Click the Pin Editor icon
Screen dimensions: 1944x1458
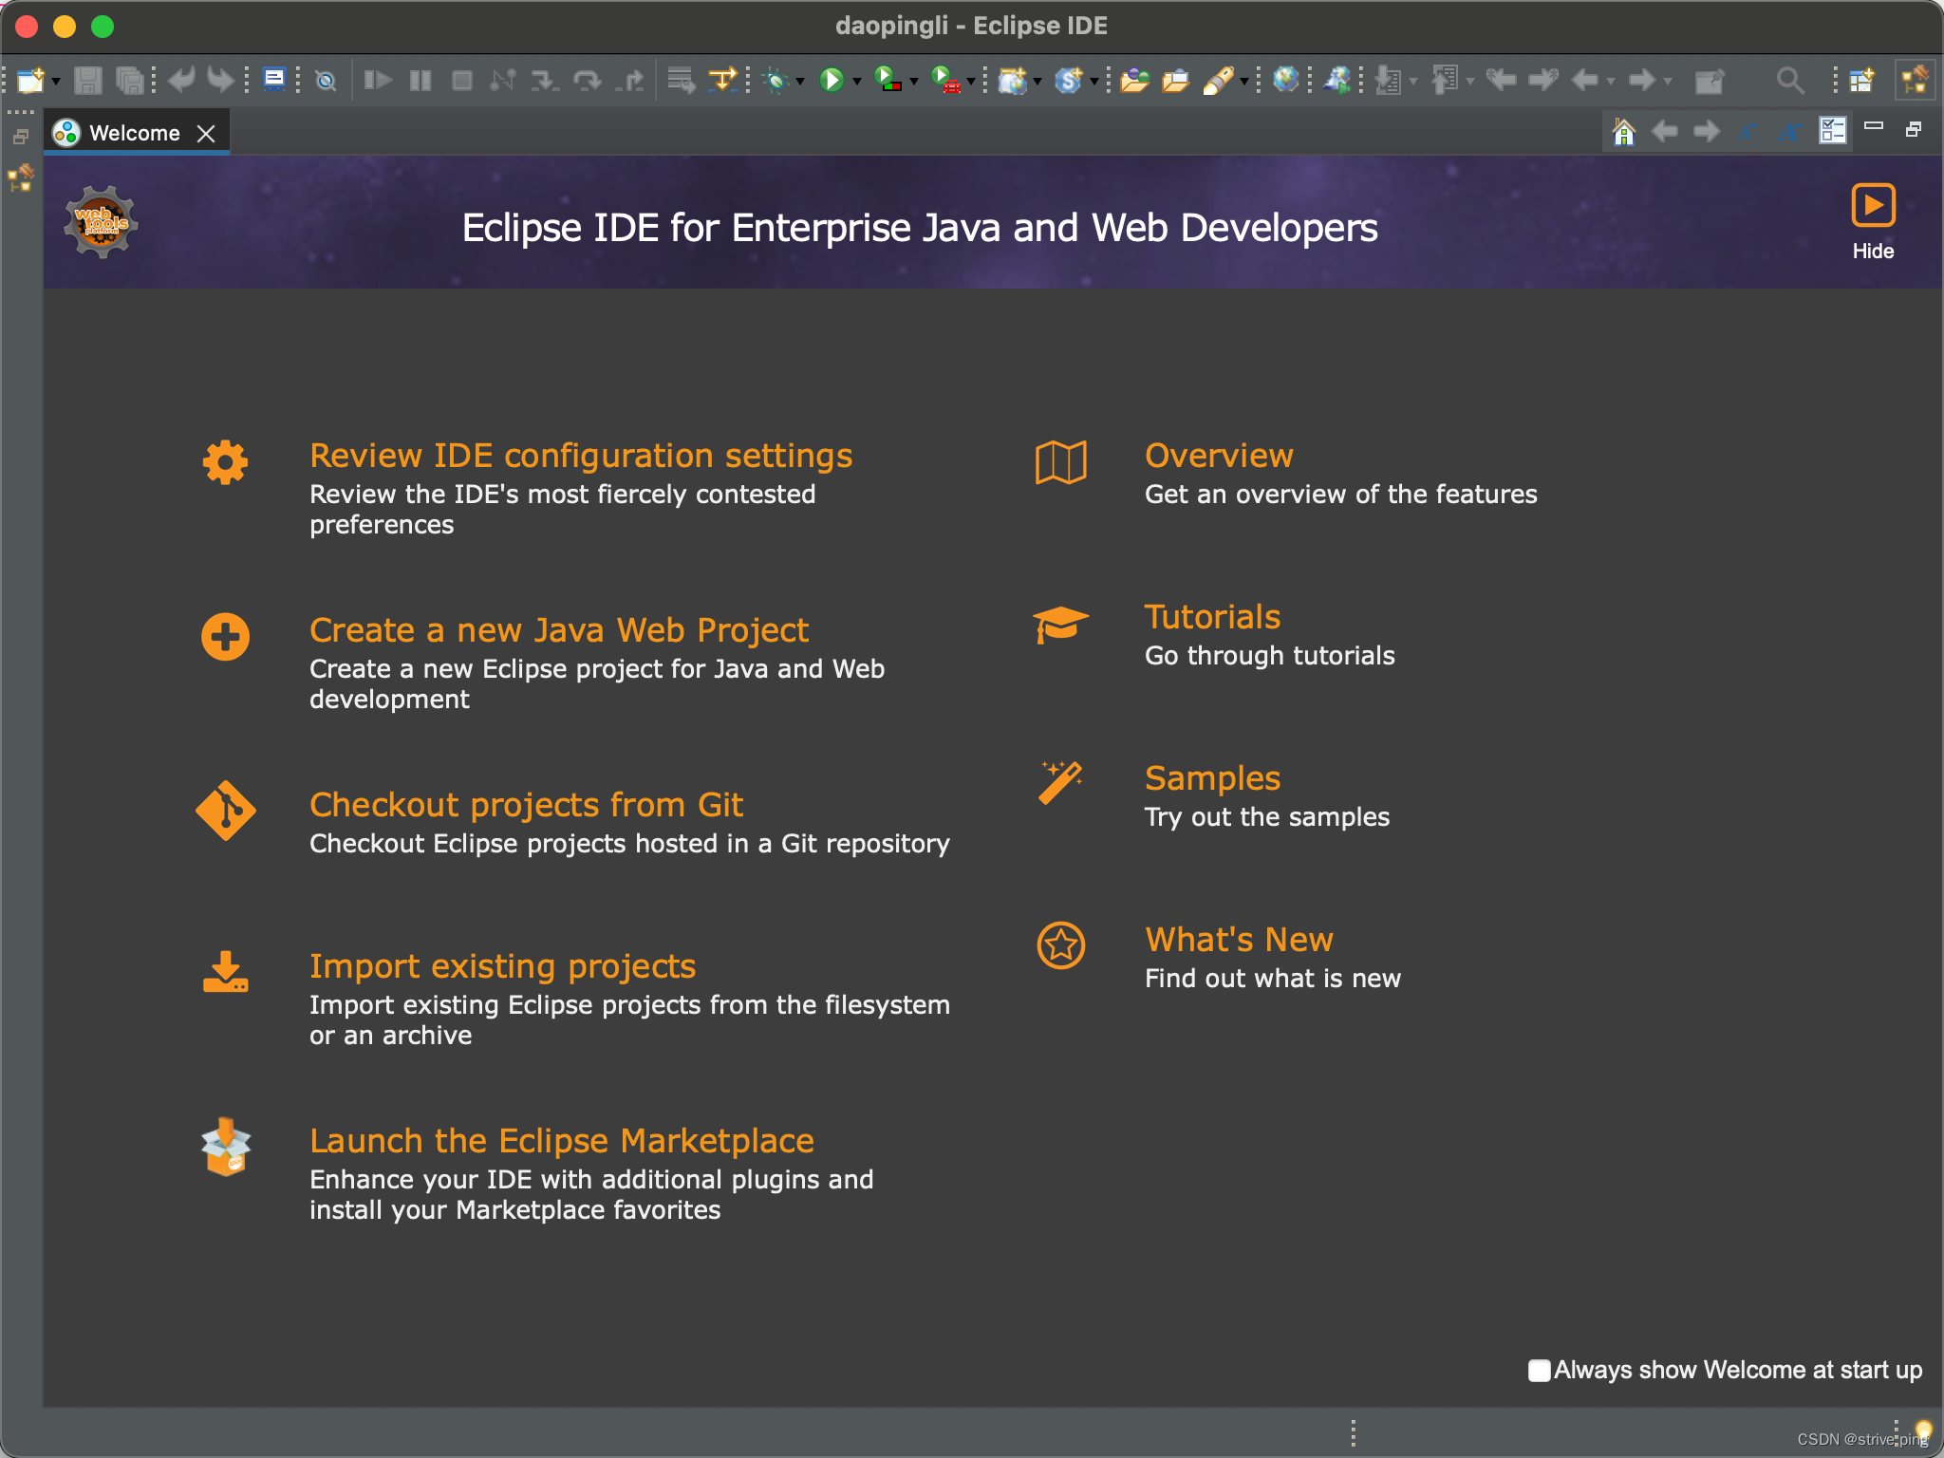(x=1710, y=81)
